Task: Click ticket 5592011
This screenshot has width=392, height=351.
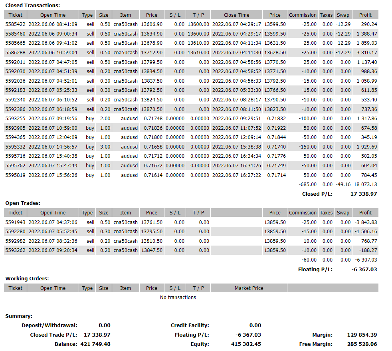Action: tap(15, 62)
